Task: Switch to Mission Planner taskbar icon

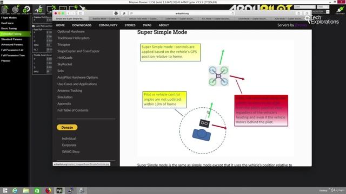Action: click(x=59, y=190)
